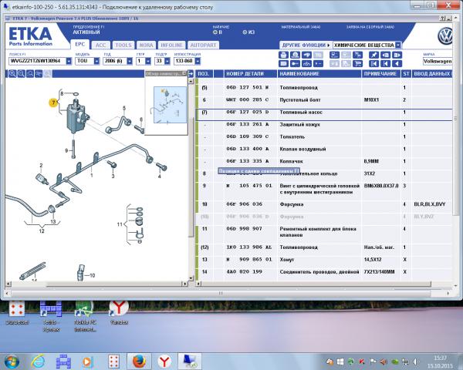This screenshot has width=463, height=370.
Task: Zoom in on the illustration
Action: coord(12,74)
